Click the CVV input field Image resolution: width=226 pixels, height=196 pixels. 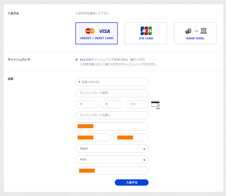tap(137, 104)
